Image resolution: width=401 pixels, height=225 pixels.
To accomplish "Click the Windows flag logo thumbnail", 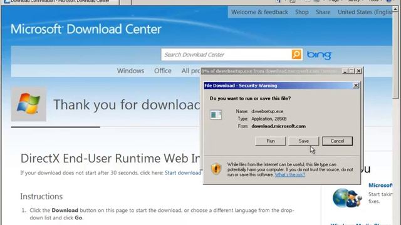I will click(x=29, y=104).
